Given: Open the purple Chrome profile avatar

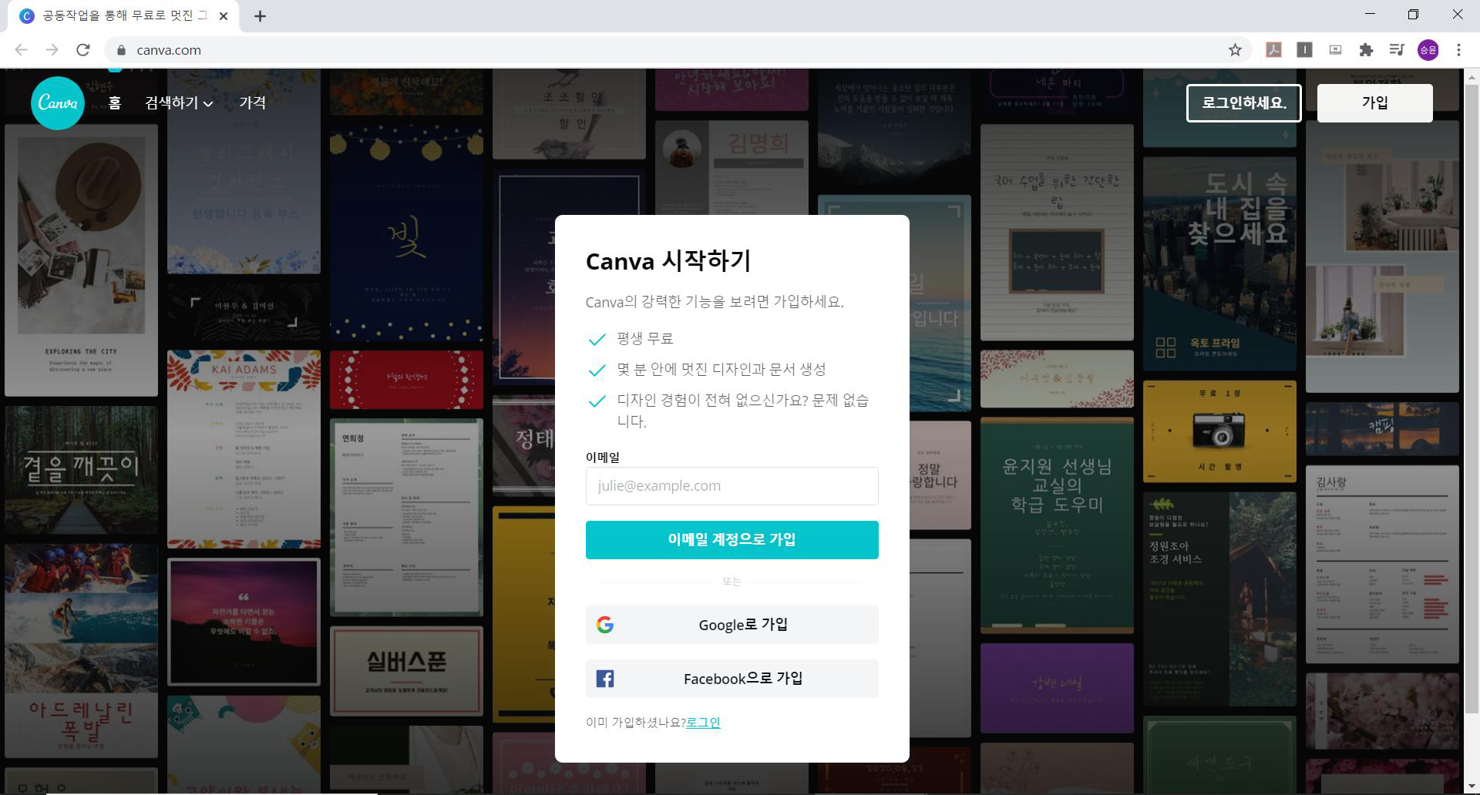Looking at the screenshot, I should 1428,50.
